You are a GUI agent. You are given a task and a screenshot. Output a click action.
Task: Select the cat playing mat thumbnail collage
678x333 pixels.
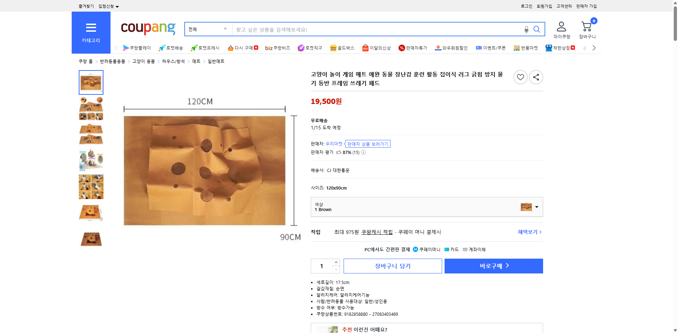tap(91, 187)
